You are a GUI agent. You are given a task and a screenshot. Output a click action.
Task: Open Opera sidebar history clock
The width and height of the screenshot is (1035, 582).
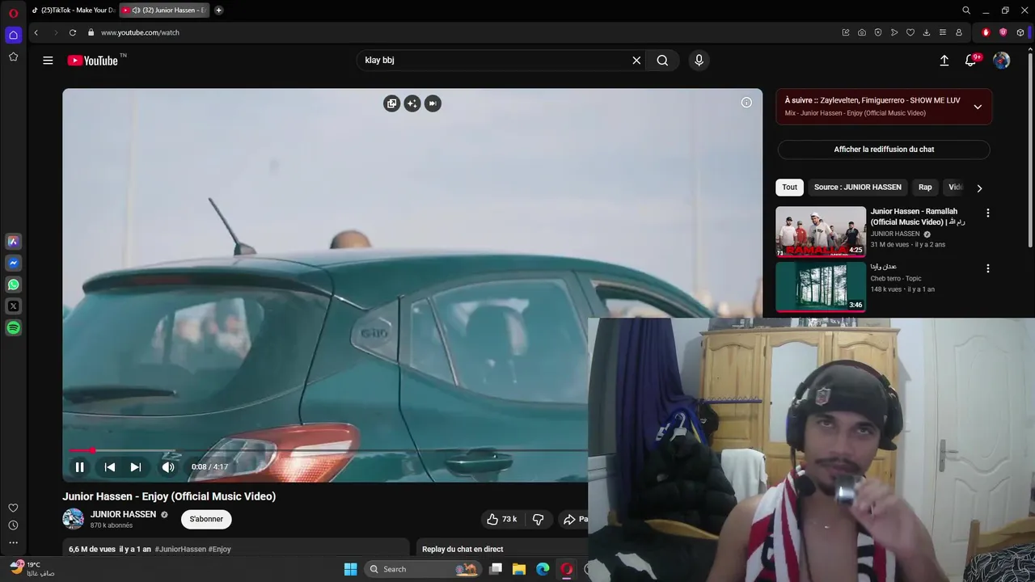click(x=13, y=525)
